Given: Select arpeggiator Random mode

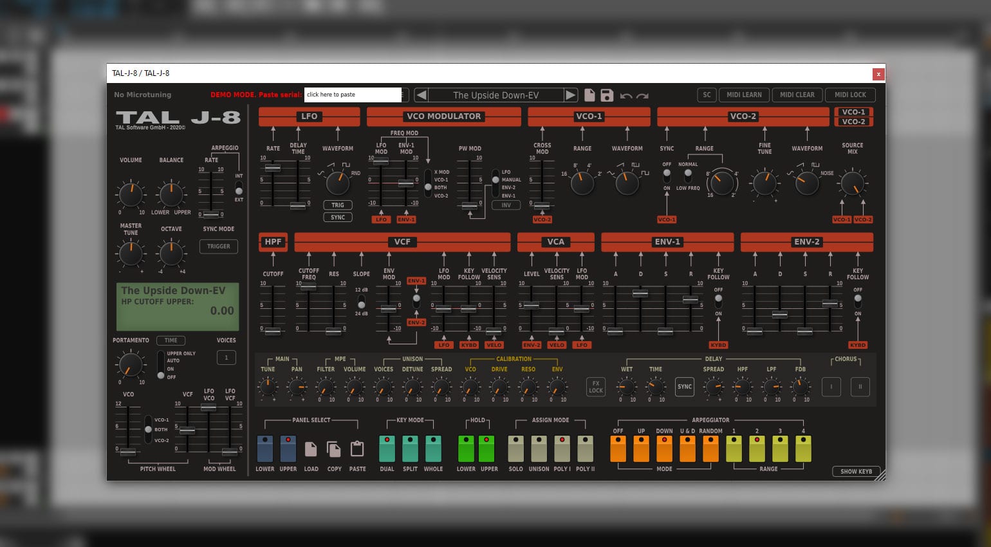Looking at the screenshot, I should [x=710, y=449].
